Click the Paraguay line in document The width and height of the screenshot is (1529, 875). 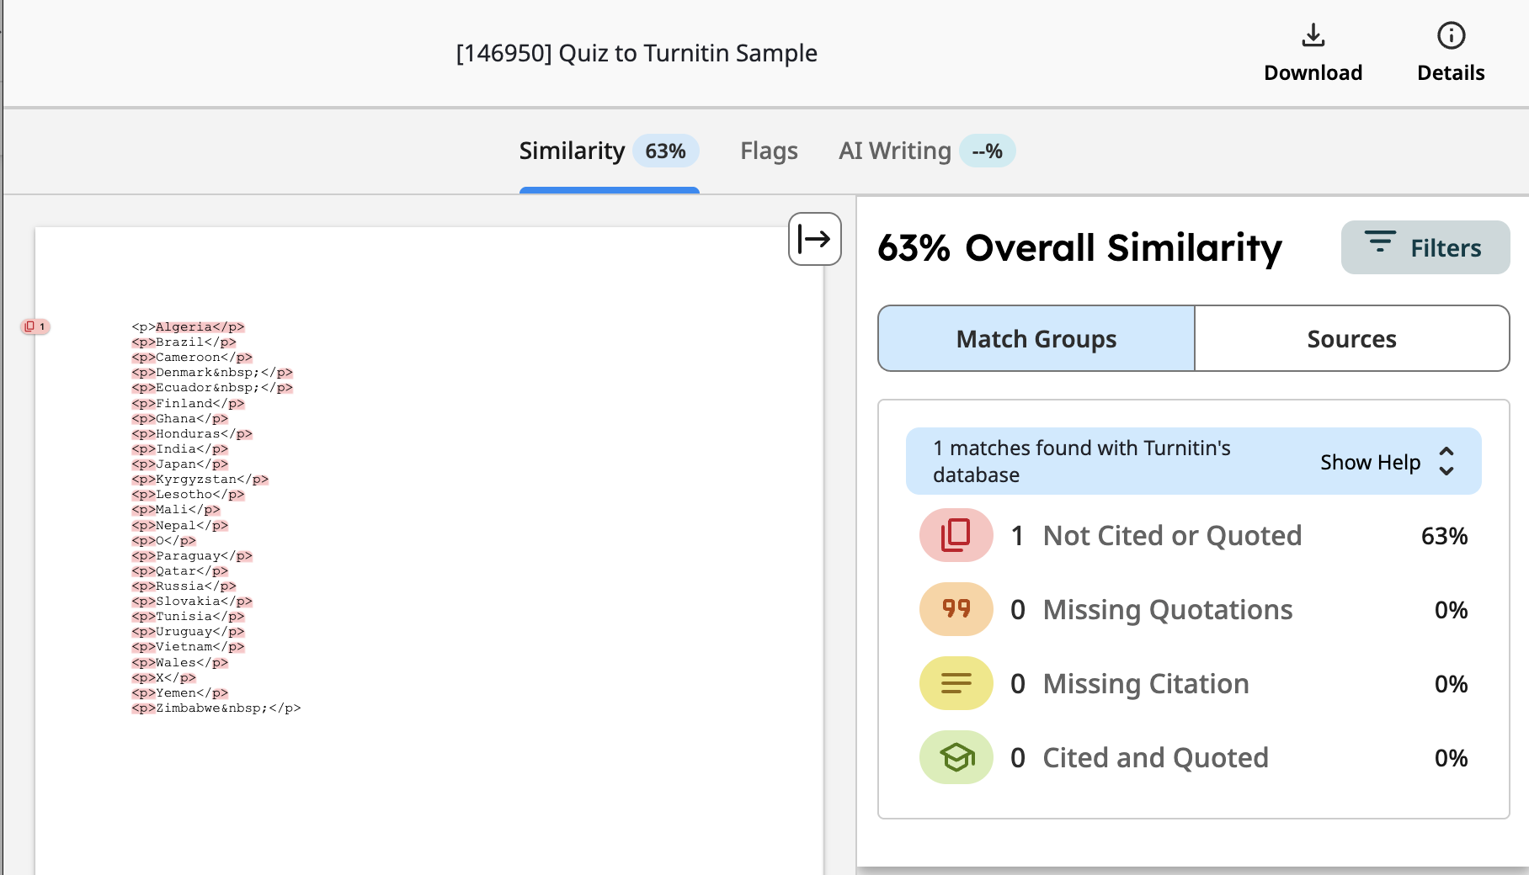coord(192,555)
